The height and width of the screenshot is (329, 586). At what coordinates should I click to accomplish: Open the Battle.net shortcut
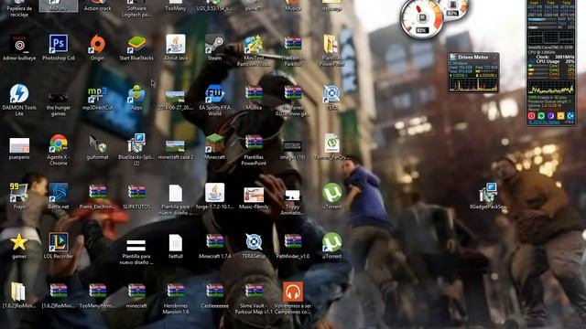(59, 193)
